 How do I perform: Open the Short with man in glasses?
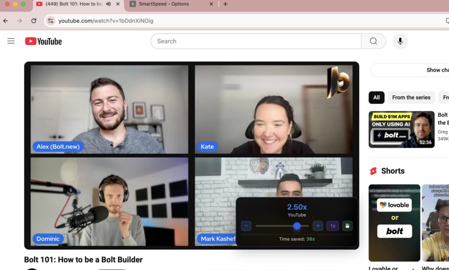click(x=435, y=223)
